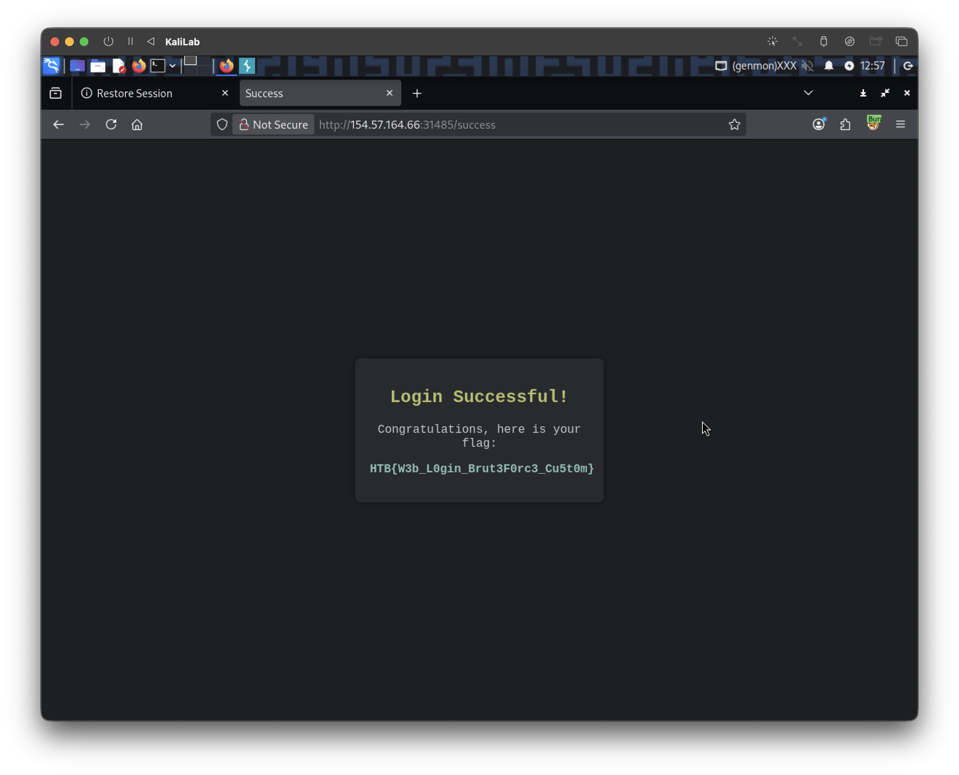Expand the list all tabs chevron
Screen dimensions: 959x775
(x=808, y=93)
